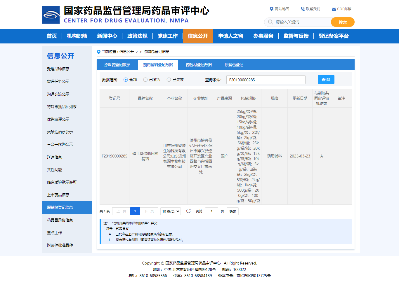Open the 登记备案平台 nav menu
The image size is (399, 282).
(334, 36)
